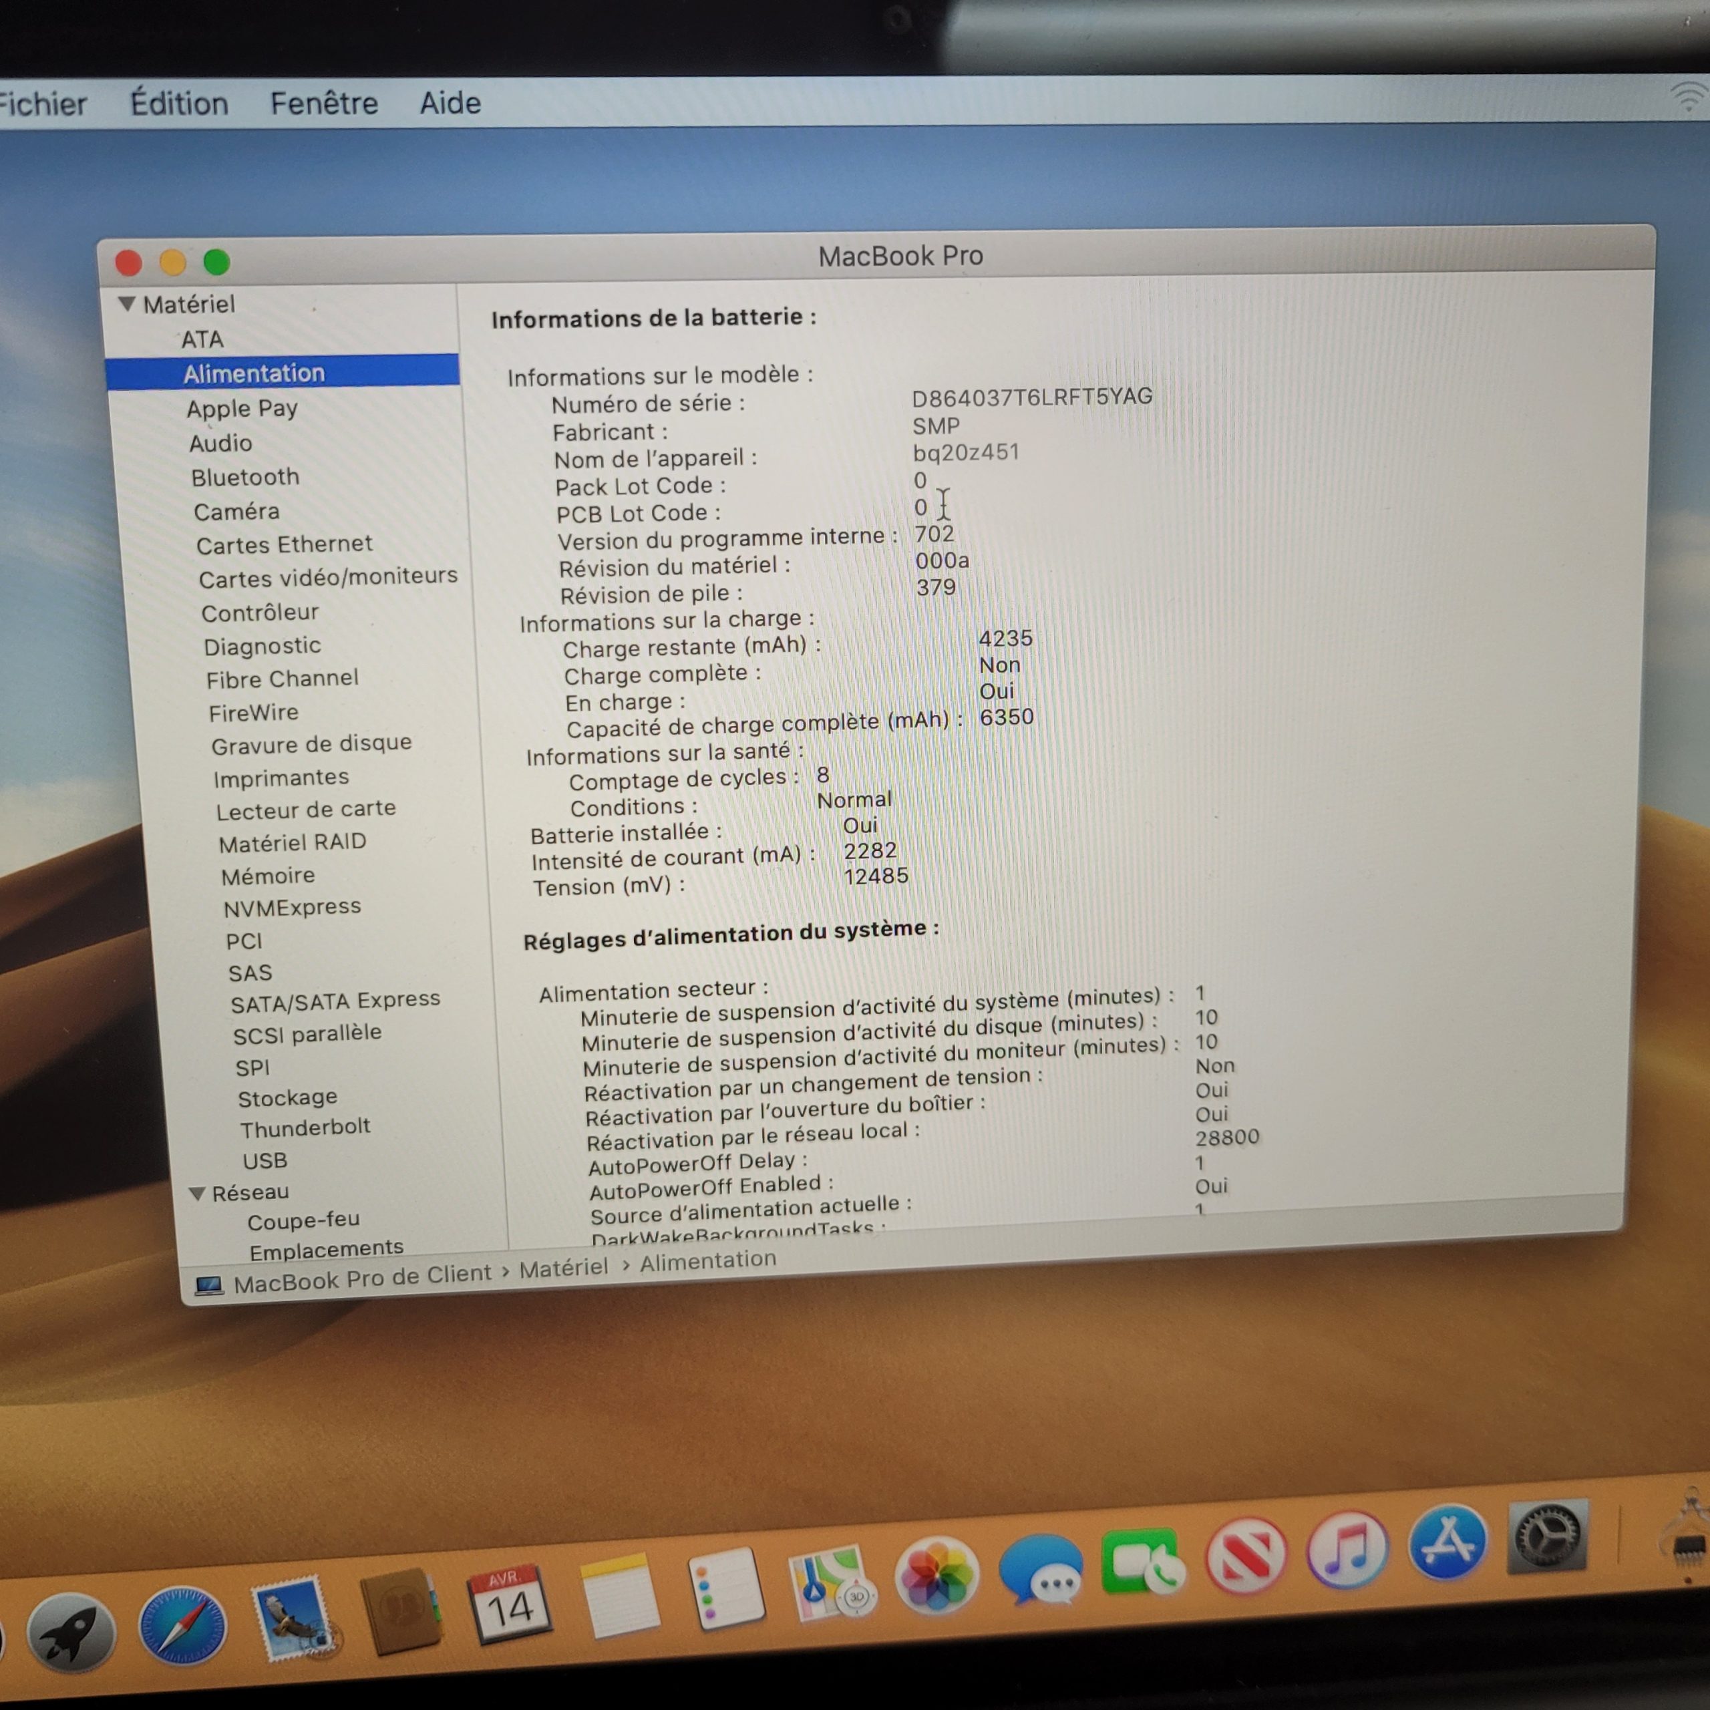Viewport: 1710px width, 1710px height.
Task: Open System Preferences gear icon
Action: pyautogui.click(x=1548, y=1536)
